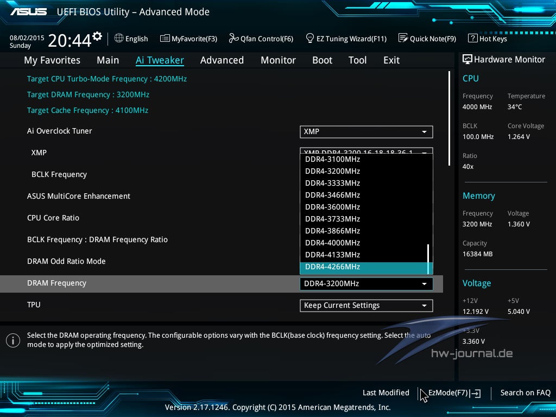Click Search on FAQ
The width and height of the screenshot is (556, 417).
click(x=526, y=393)
